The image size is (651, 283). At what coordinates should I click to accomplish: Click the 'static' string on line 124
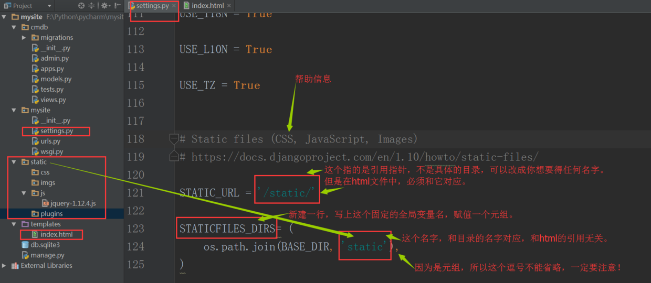coord(365,246)
